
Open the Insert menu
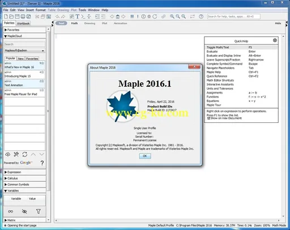click(x=30, y=10)
